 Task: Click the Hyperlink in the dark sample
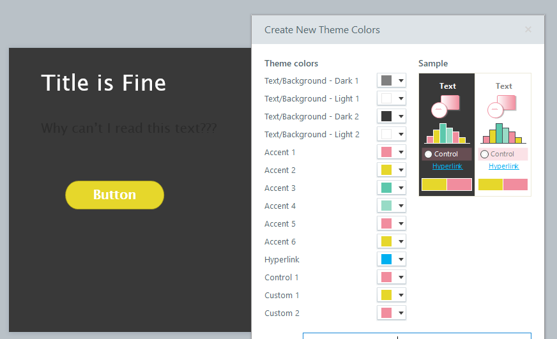tap(447, 167)
